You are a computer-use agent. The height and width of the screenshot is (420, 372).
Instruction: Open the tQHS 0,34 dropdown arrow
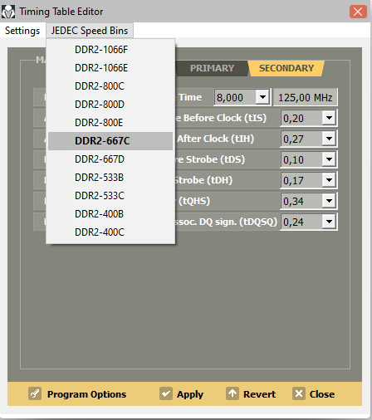pos(329,201)
